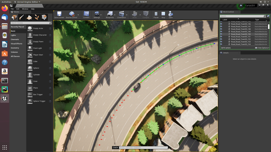The height and width of the screenshot is (152, 271).
Task: Open the View Options dropdown
Action: tap(262, 48)
